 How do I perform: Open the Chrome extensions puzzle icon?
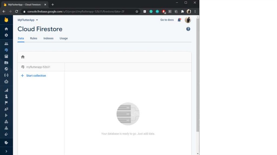coord(182,11)
